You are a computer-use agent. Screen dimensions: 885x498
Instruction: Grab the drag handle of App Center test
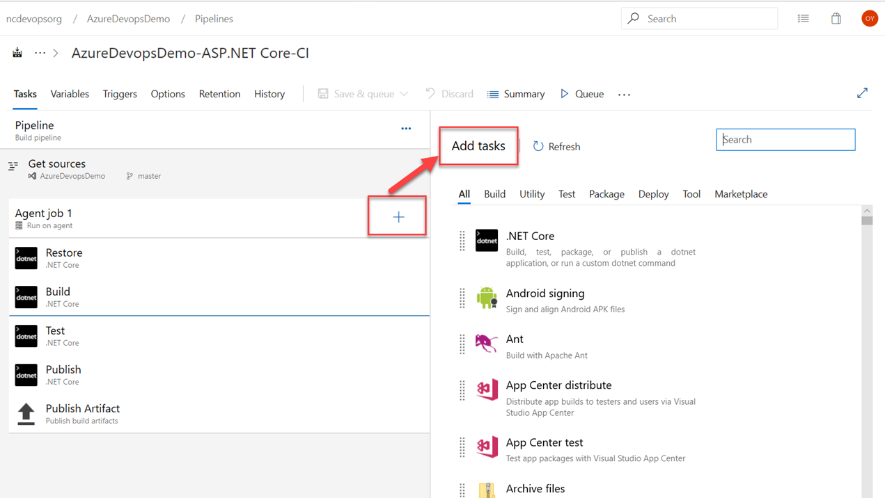click(x=462, y=447)
